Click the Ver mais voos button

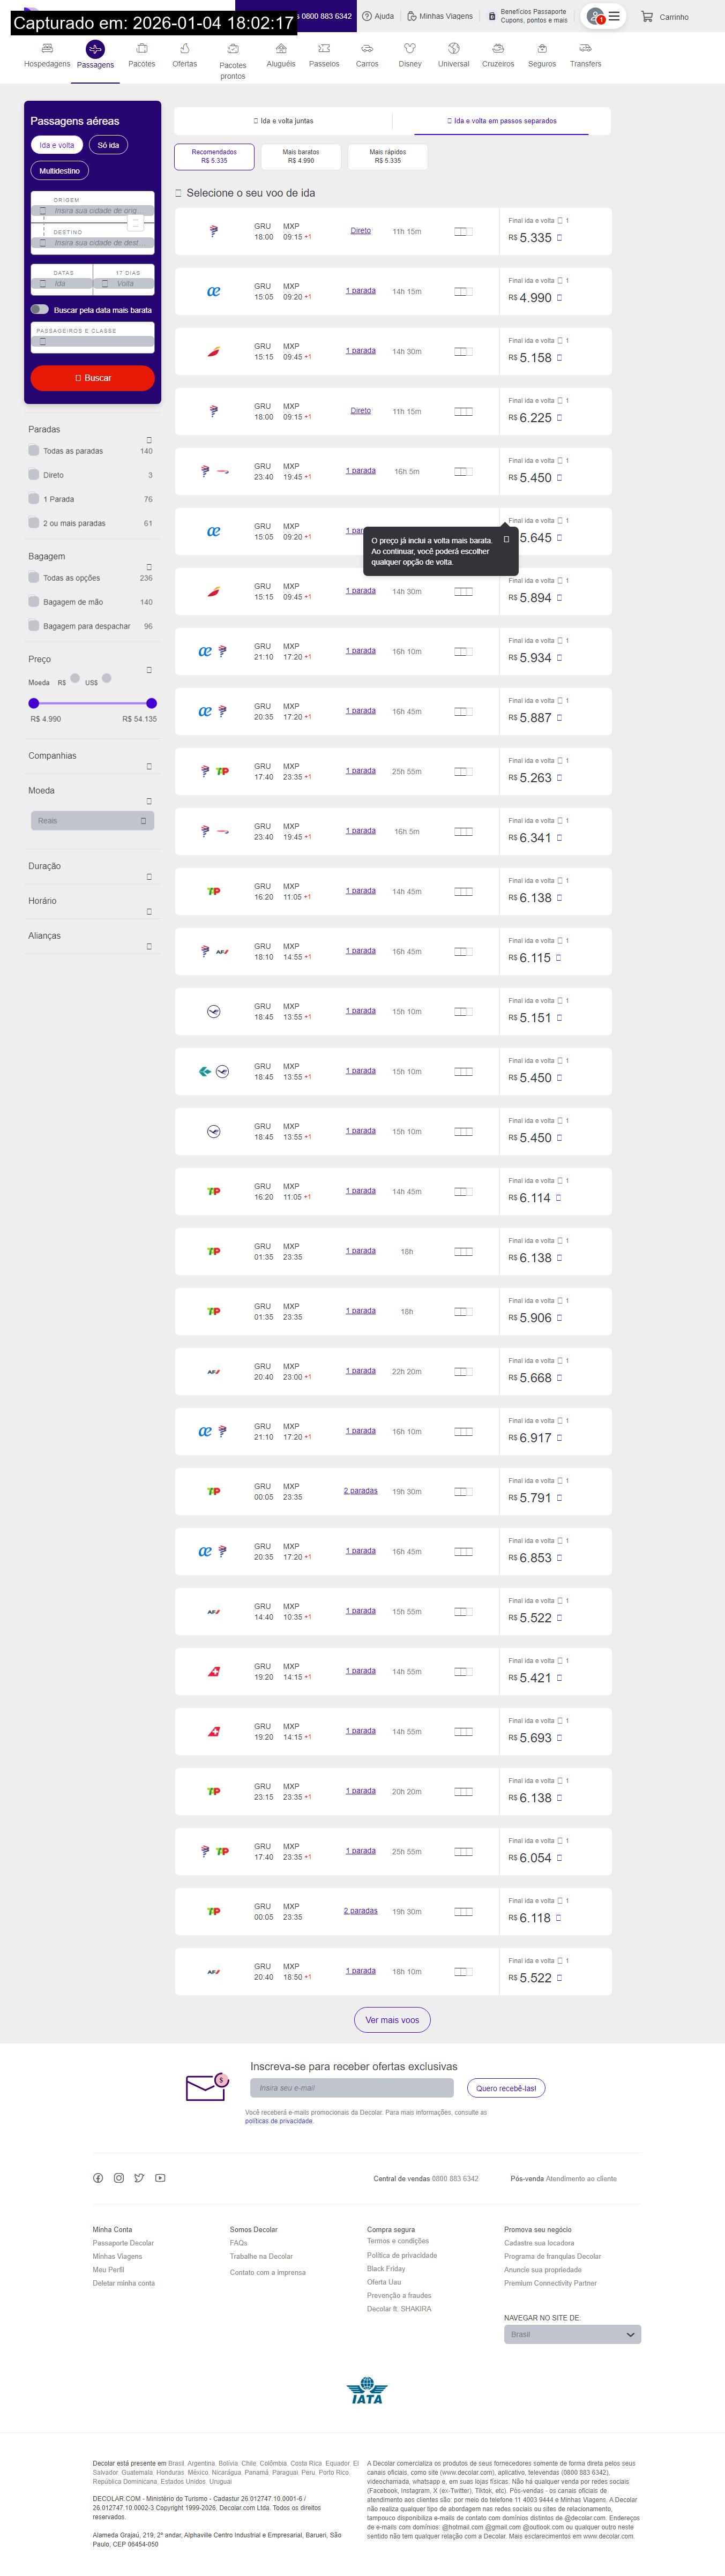click(x=392, y=2020)
